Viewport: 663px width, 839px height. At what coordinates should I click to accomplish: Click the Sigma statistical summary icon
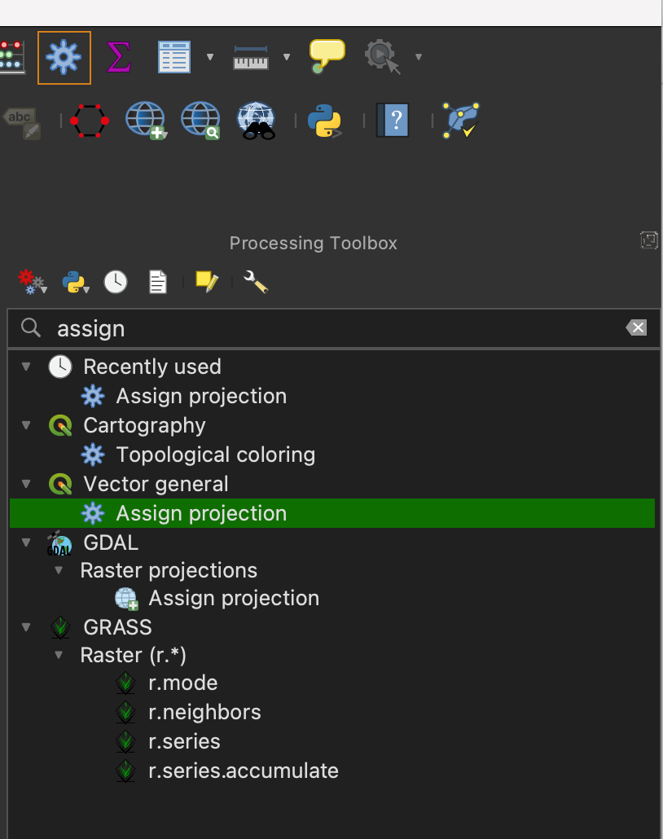[118, 57]
